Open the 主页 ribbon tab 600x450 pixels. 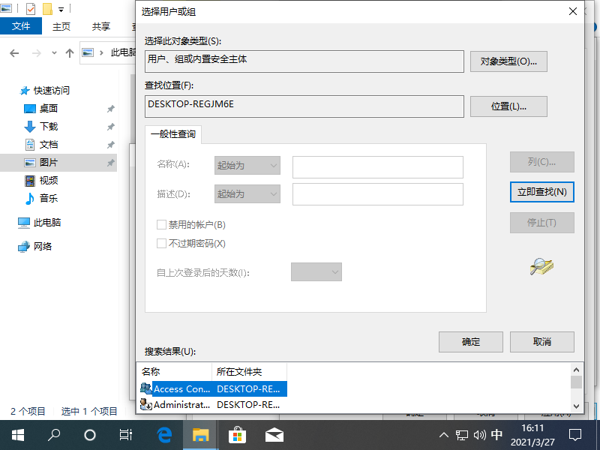coord(61,26)
